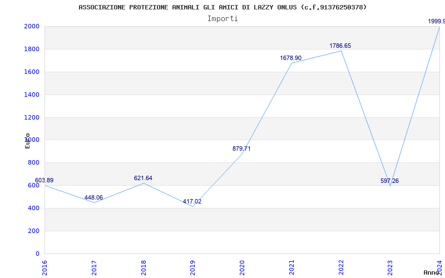Click the 621.64 data label

143,178
